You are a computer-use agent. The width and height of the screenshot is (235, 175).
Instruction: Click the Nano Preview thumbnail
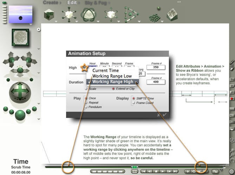[x=20, y=14]
